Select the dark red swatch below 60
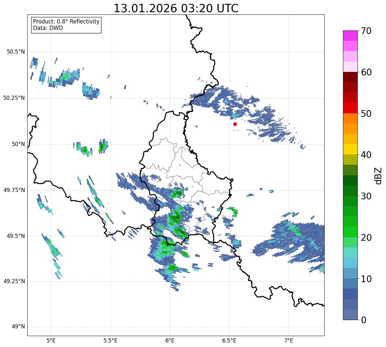This screenshot has height=347, width=386. click(350, 77)
